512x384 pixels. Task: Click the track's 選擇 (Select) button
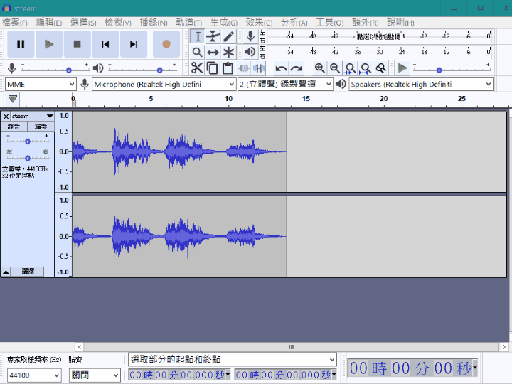[x=28, y=272]
